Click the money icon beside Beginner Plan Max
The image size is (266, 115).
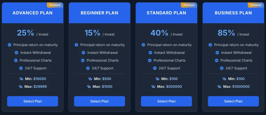[89, 87]
